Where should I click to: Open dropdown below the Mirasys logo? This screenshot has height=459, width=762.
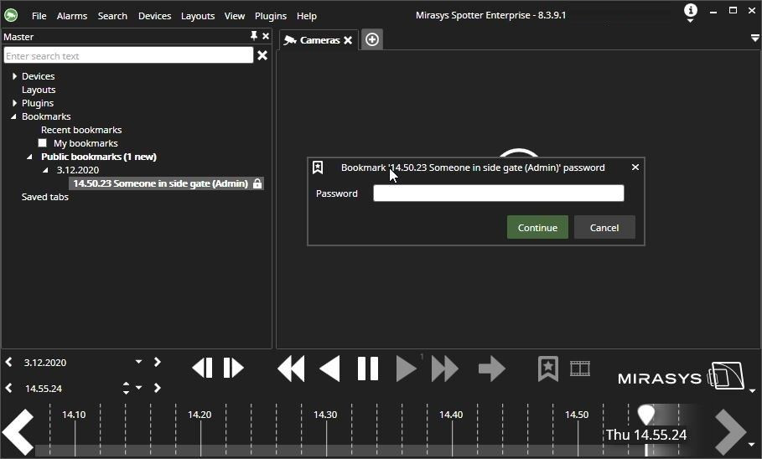(x=752, y=390)
